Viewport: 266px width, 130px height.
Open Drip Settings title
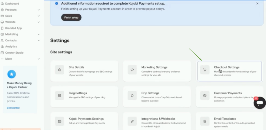[x=150, y=93]
